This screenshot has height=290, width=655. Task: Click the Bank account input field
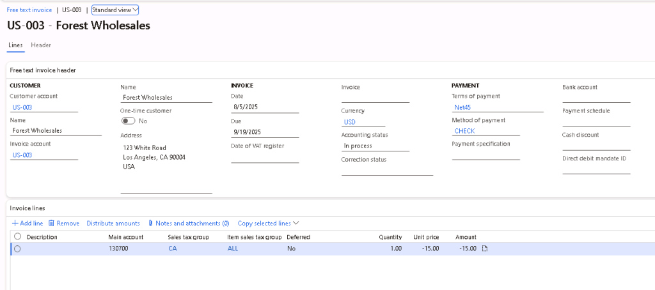tap(596, 97)
